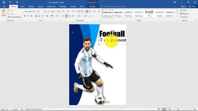This screenshot has height=111, width=198.
Task: Apply the yellow text highlight color
Action: [x=52, y=16]
